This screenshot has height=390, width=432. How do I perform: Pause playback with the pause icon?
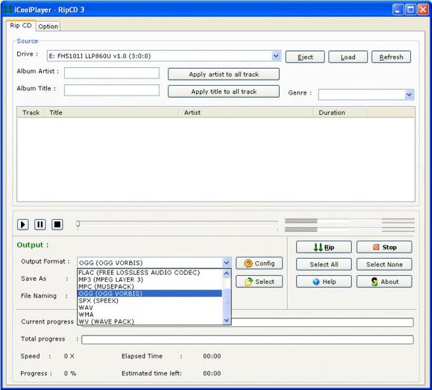point(40,224)
